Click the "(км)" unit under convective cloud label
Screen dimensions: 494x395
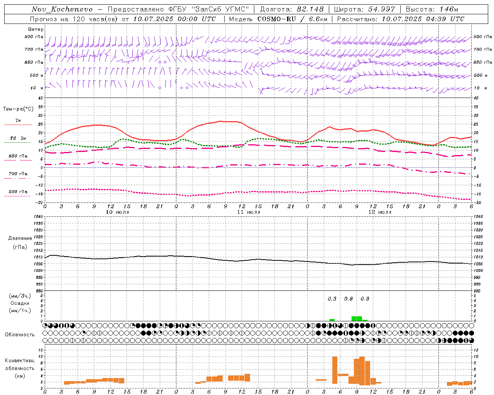[x=20, y=376]
